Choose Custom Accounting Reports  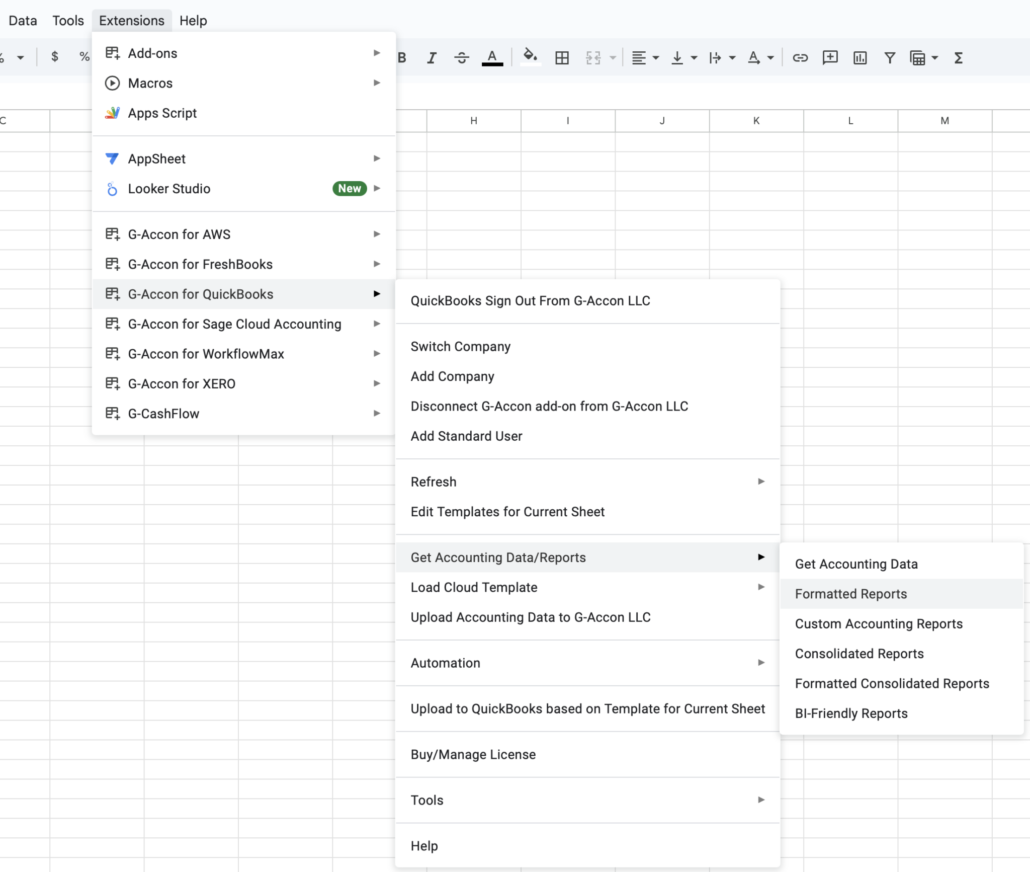902,623
